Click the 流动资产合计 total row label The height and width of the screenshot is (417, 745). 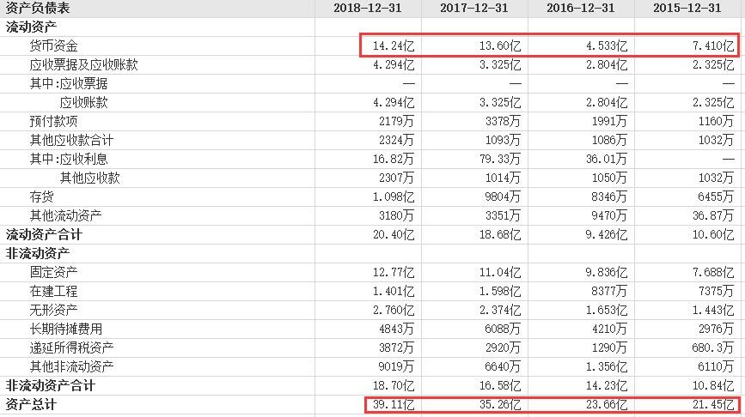44,234
